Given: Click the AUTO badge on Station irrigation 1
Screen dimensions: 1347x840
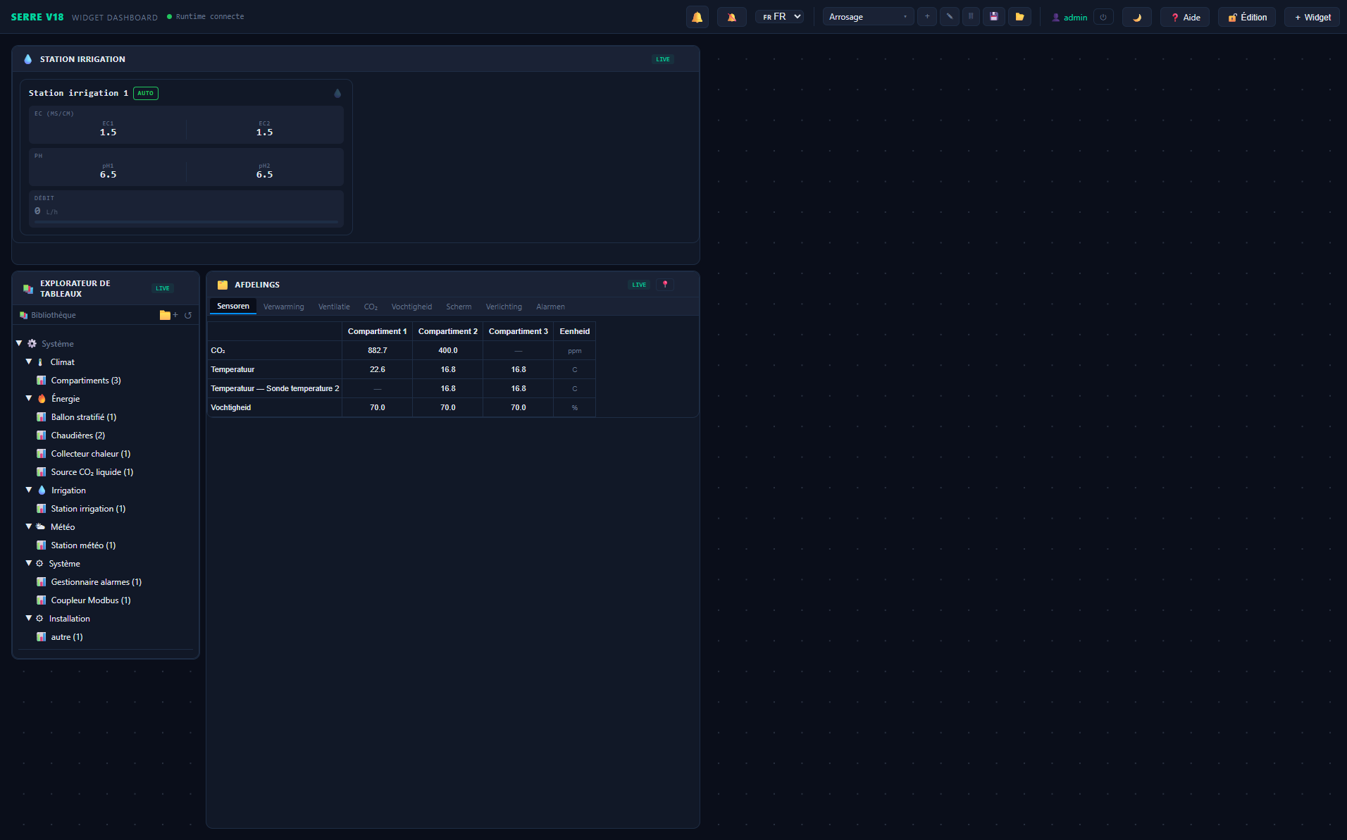Looking at the screenshot, I should (x=145, y=93).
